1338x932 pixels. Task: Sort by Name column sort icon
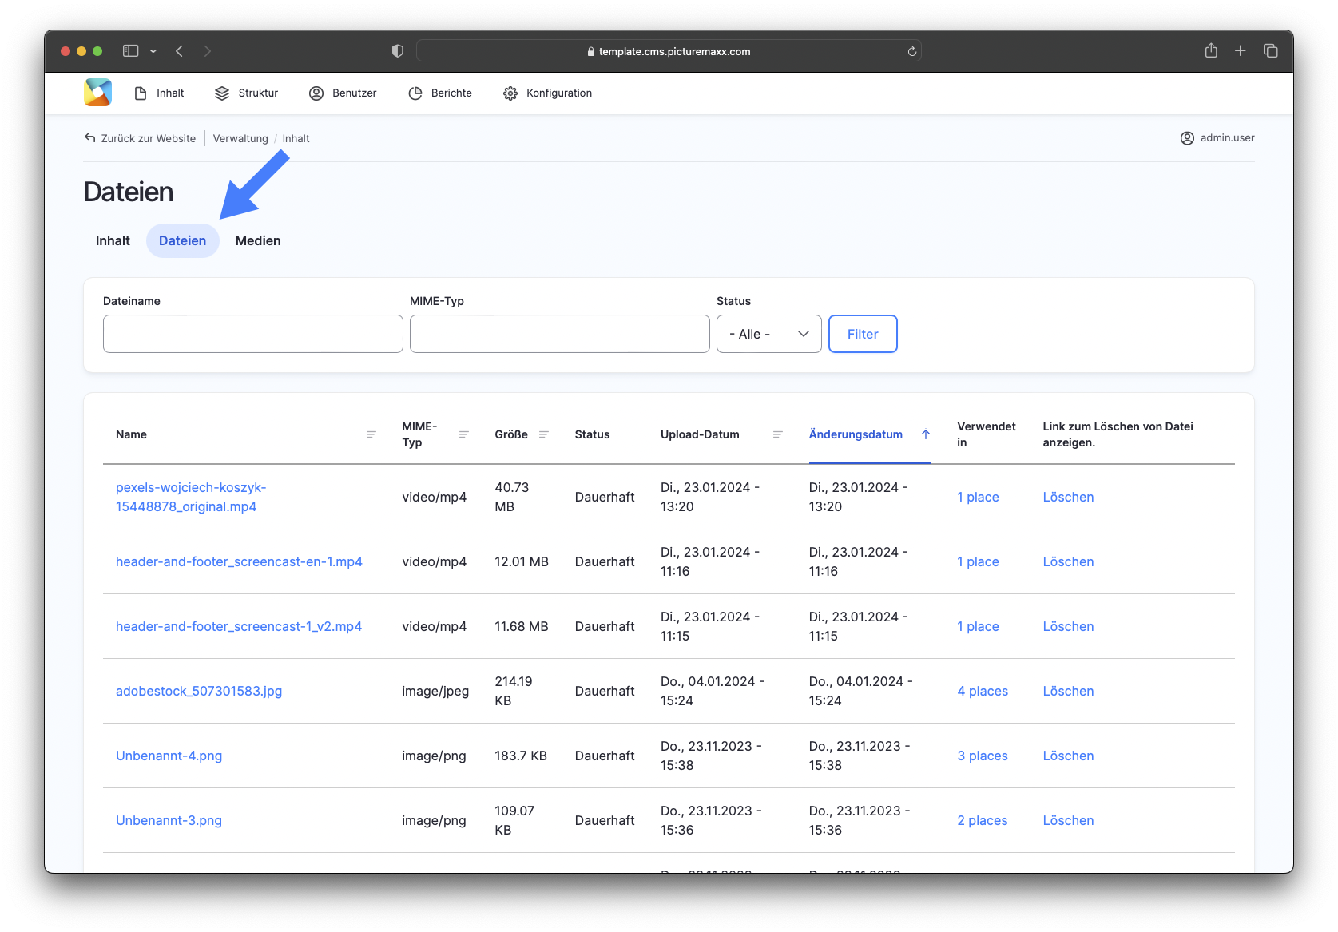[371, 434]
